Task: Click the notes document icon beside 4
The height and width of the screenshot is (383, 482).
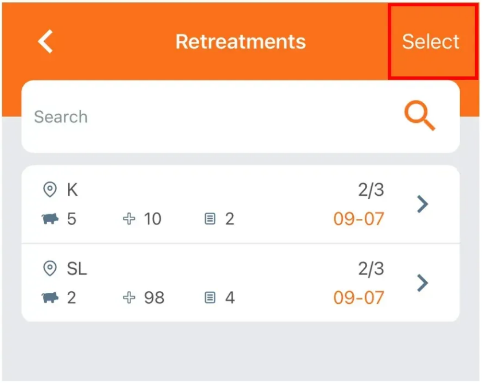Action: tap(210, 297)
